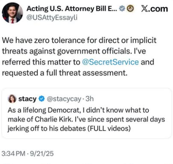This screenshot has width=173, height=164.
Task: Click the X logo watermark
Action: pos(145,9)
